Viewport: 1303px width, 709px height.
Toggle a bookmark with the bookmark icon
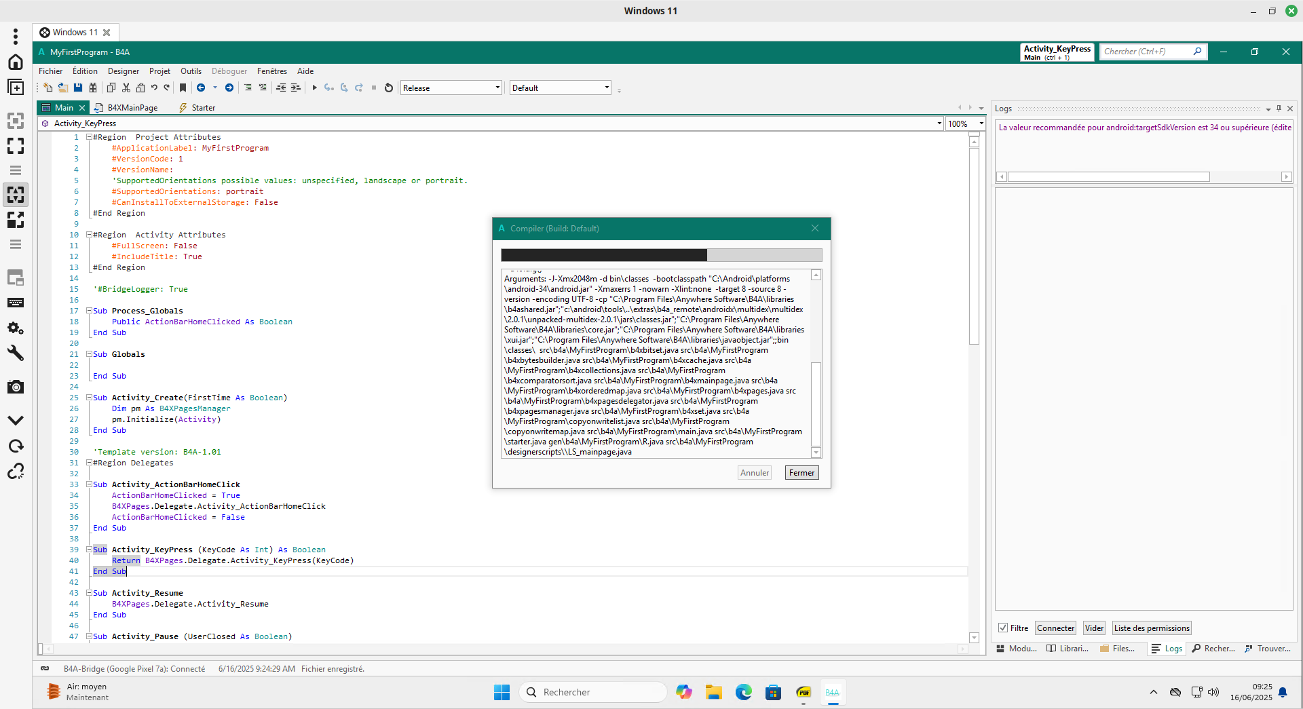(x=183, y=88)
